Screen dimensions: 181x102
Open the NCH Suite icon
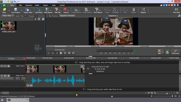pyautogui.click(x=176, y=10)
